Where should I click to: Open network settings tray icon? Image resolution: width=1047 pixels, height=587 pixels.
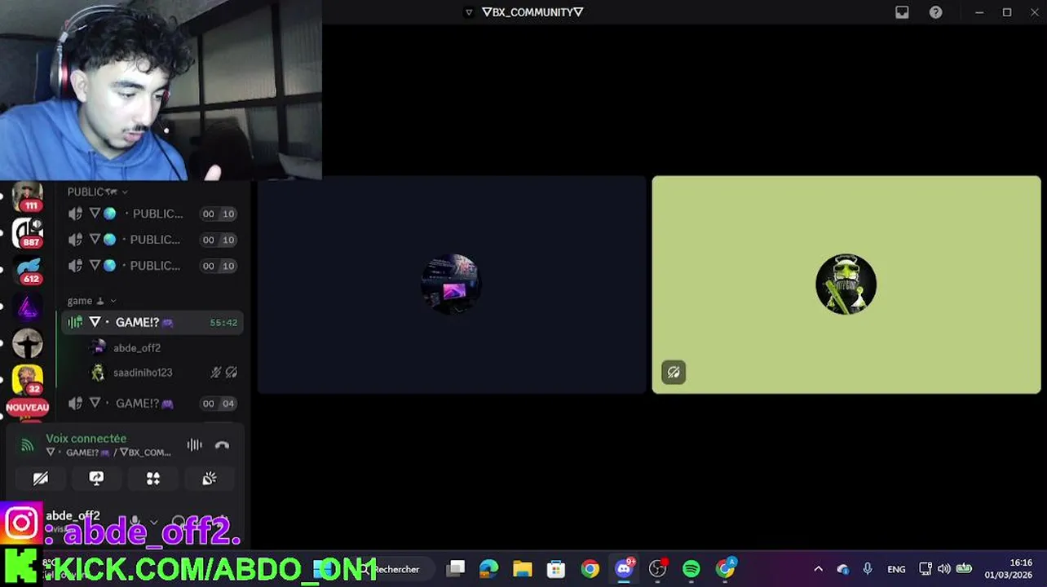click(x=925, y=569)
